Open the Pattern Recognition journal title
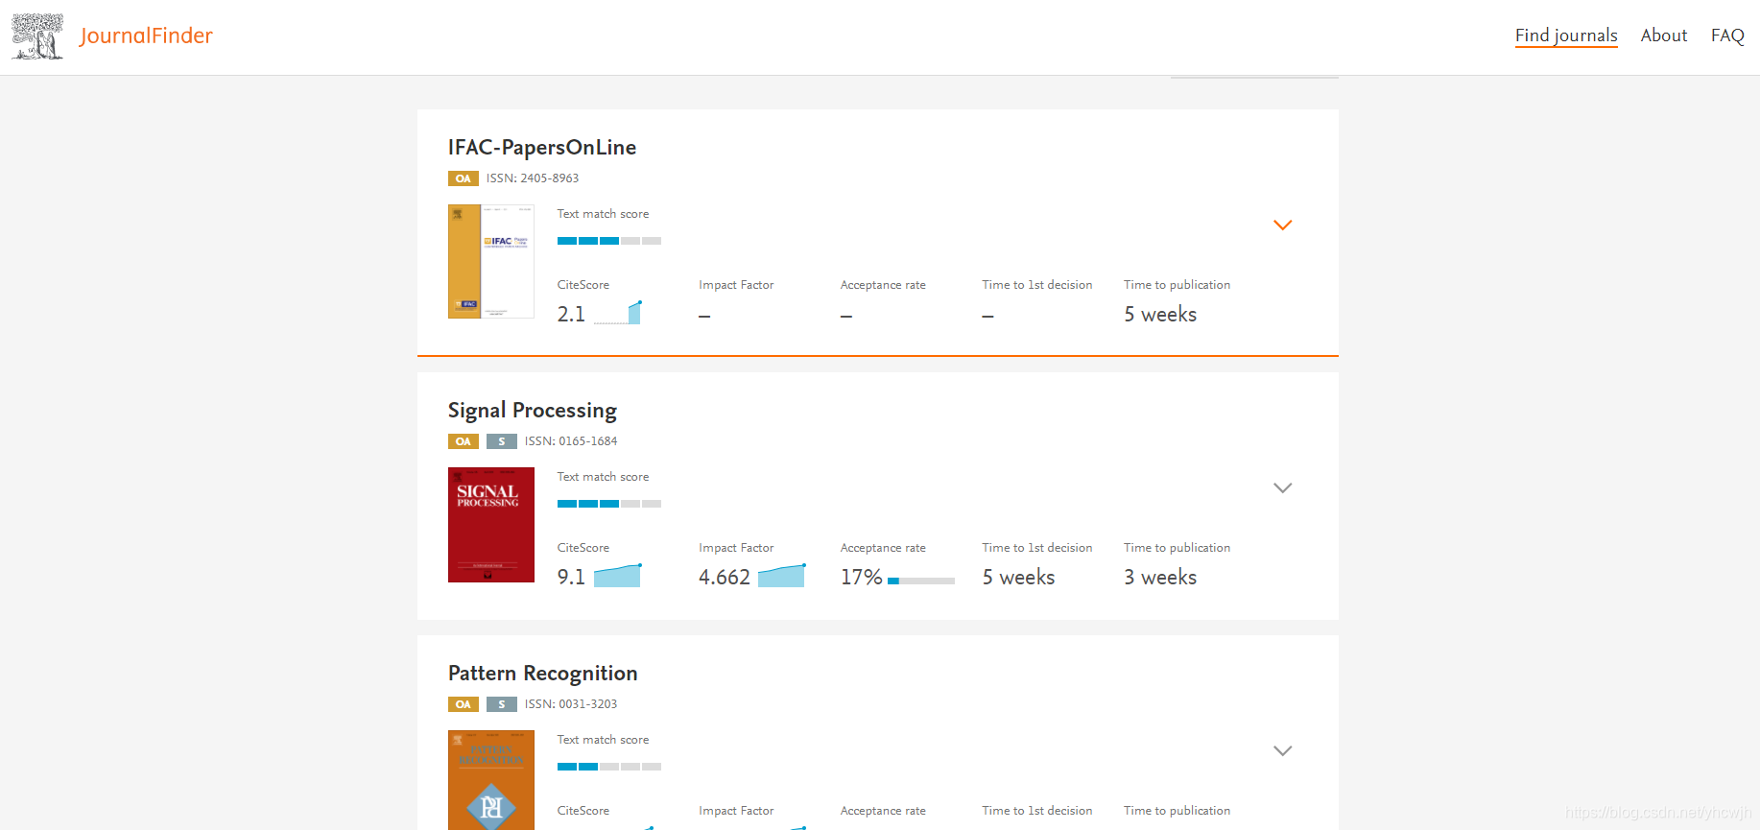The image size is (1760, 830). [543, 674]
